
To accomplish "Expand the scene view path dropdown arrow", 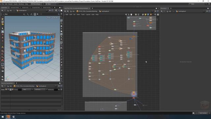I will 47,11.
